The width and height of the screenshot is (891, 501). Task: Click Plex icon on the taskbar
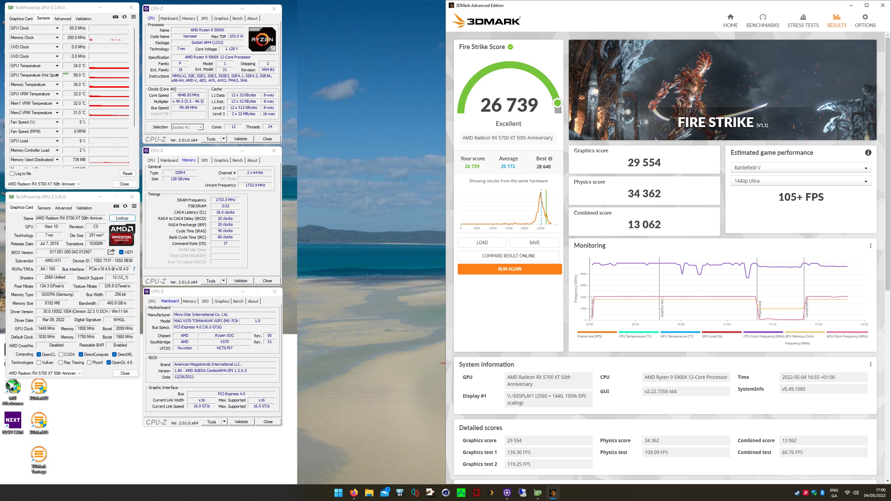click(x=491, y=493)
